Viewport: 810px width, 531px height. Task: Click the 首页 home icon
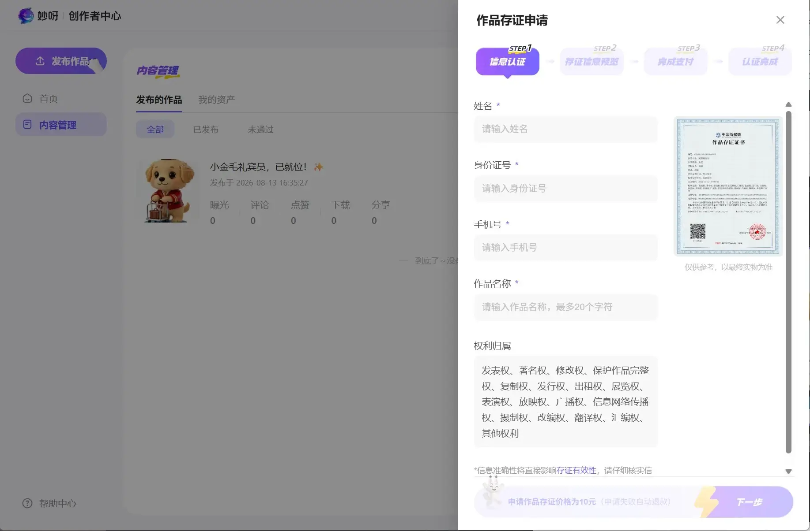27,98
